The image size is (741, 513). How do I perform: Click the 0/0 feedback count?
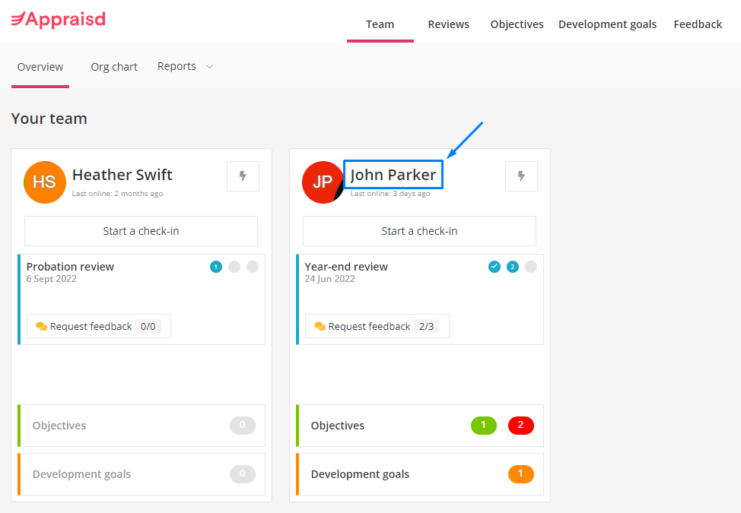(x=148, y=326)
